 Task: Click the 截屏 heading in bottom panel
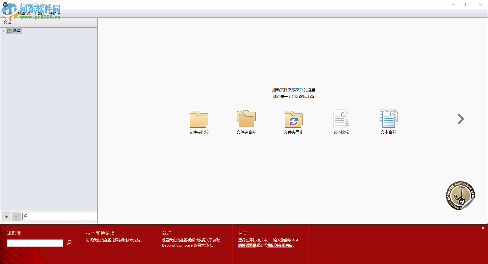click(166, 233)
